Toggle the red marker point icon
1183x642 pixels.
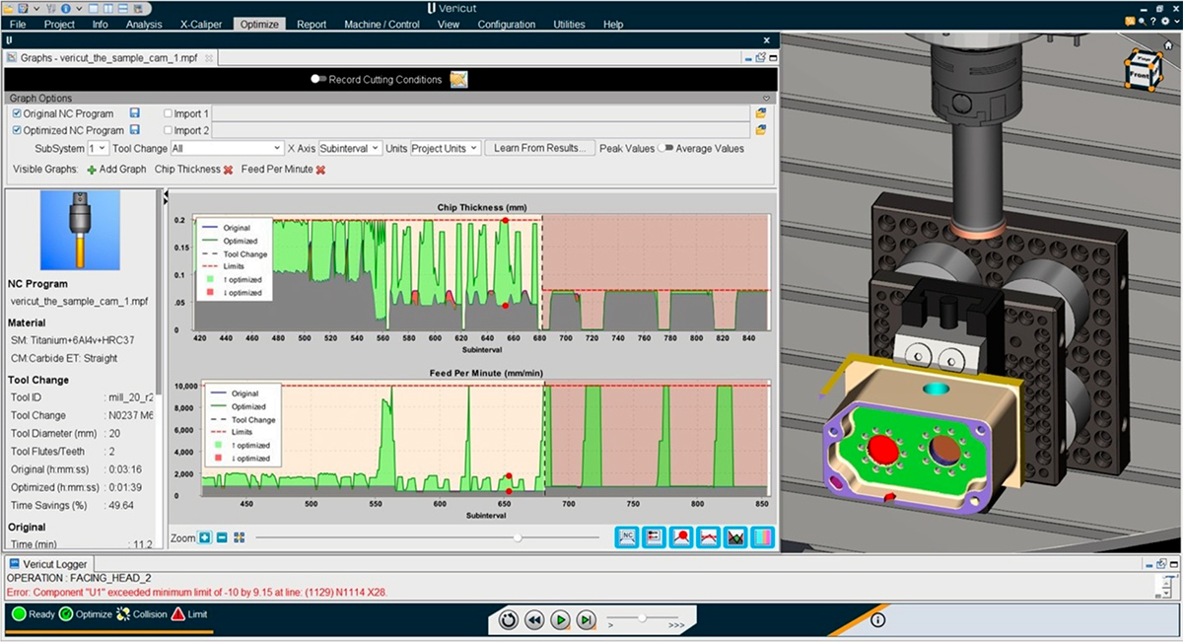[681, 537]
